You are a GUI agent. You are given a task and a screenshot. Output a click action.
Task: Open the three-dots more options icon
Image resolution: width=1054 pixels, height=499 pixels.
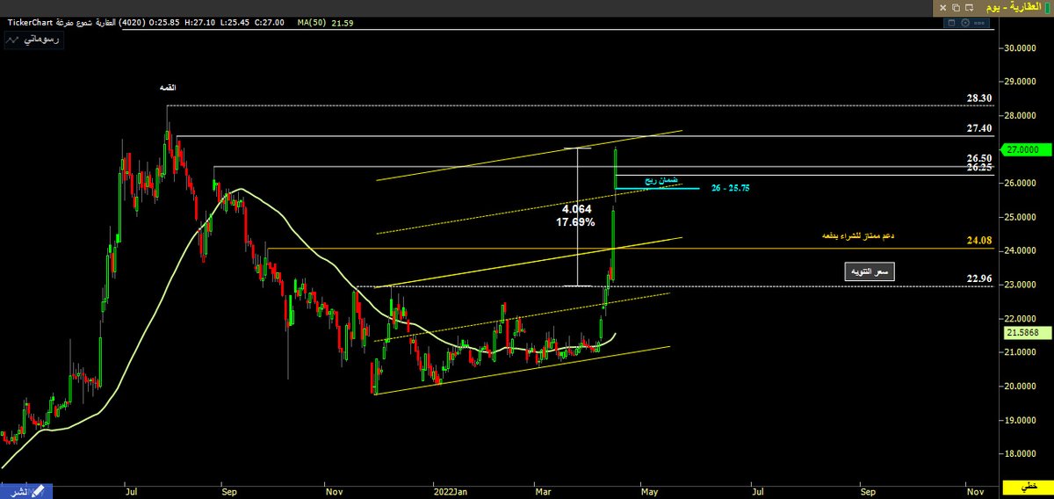(979, 23)
